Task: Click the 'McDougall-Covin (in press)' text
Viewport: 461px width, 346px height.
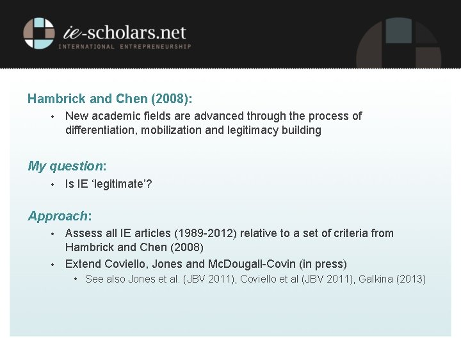Action: [x=277, y=264]
